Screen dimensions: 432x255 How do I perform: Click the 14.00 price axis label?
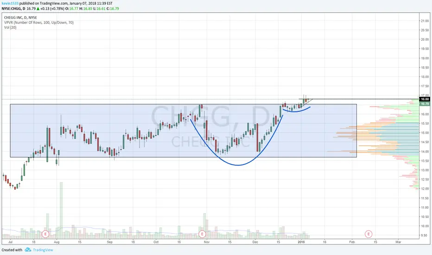click(425, 151)
